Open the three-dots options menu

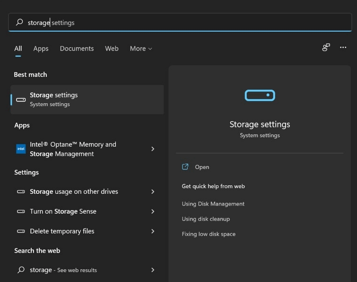[x=343, y=47]
